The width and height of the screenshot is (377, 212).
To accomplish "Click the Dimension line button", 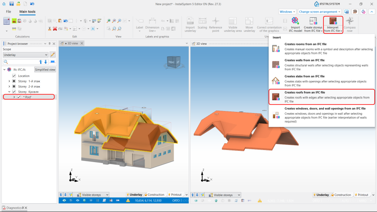I will [x=152, y=25].
